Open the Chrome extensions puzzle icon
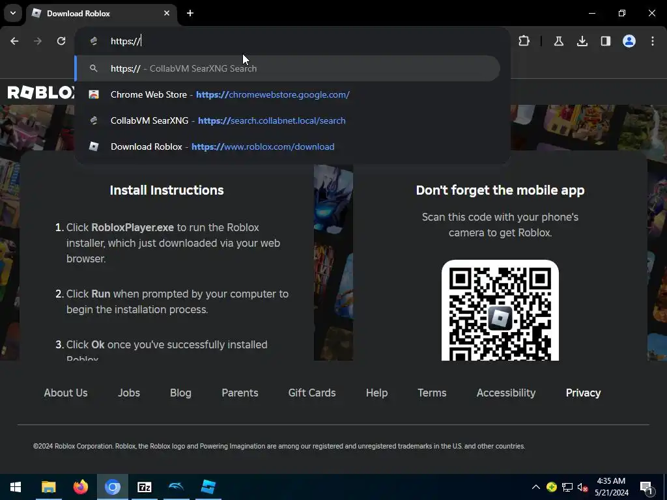Image resolution: width=667 pixels, height=500 pixels. tap(524, 41)
